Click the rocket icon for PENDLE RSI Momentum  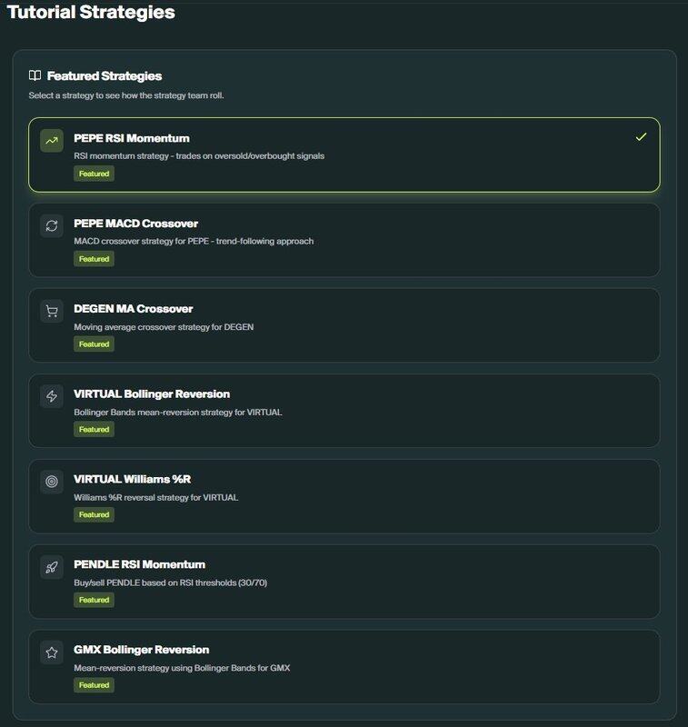pyautogui.click(x=52, y=567)
